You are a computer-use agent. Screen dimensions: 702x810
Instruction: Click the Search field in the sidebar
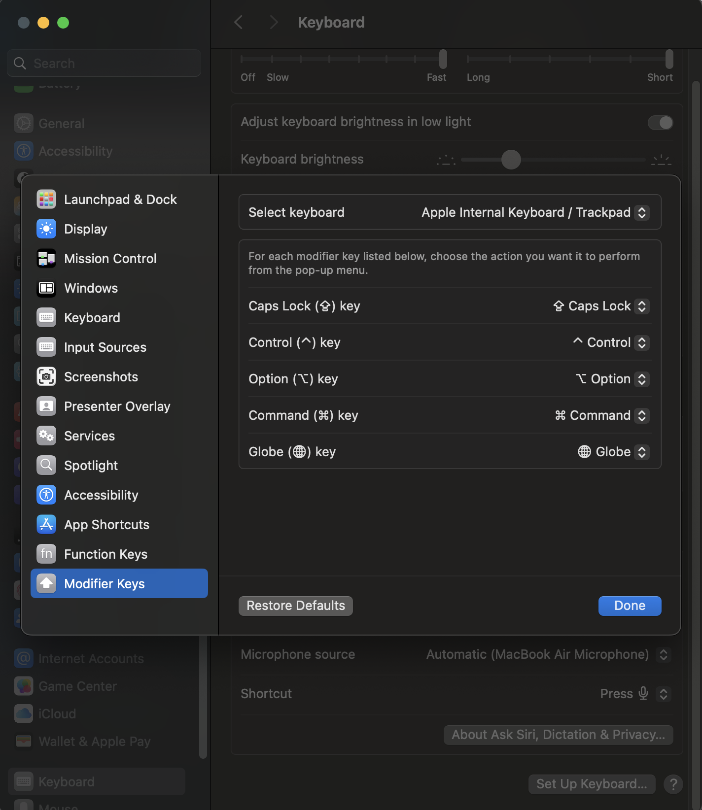click(104, 63)
